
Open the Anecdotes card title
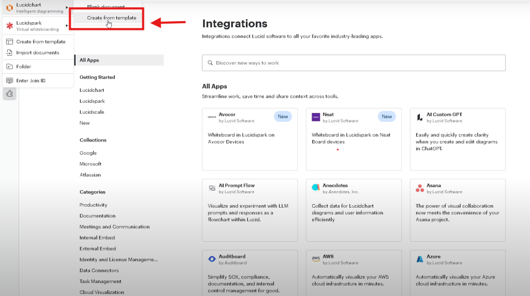[335, 185]
